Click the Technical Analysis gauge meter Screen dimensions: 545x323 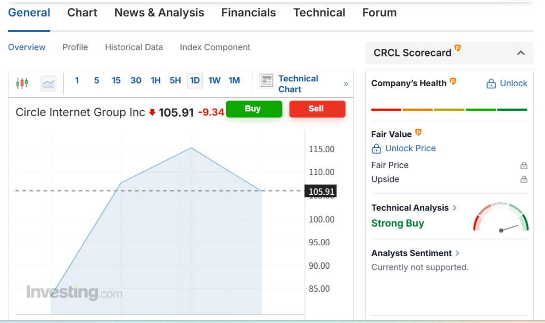pyautogui.click(x=501, y=217)
